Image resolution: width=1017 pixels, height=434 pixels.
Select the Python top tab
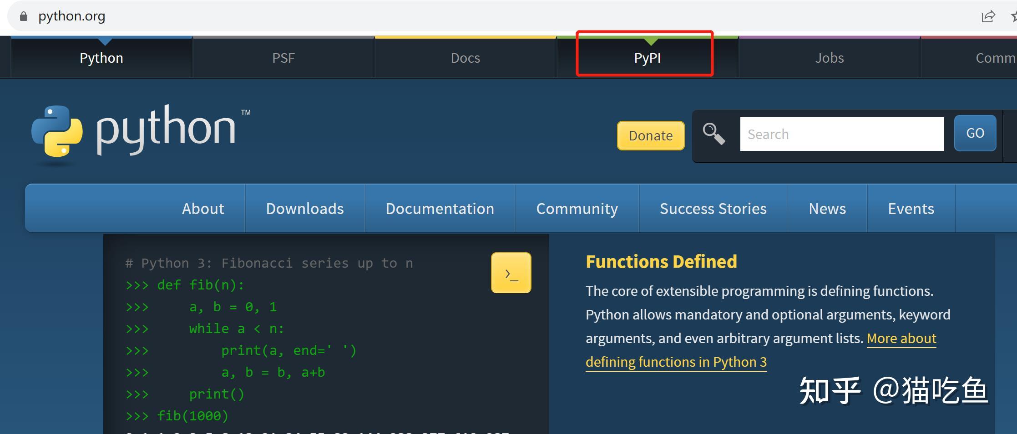point(101,58)
